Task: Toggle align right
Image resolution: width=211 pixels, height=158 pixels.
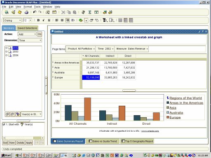Action: point(68,20)
